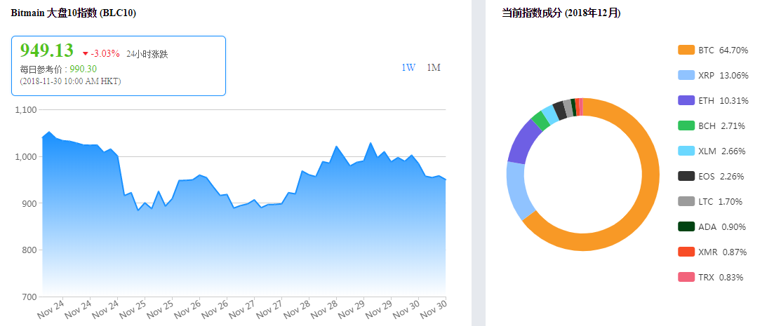Click the Bitmain BLC10 index title
Image resolution: width=781 pixels, height=326 pixels.
(73, 13)
